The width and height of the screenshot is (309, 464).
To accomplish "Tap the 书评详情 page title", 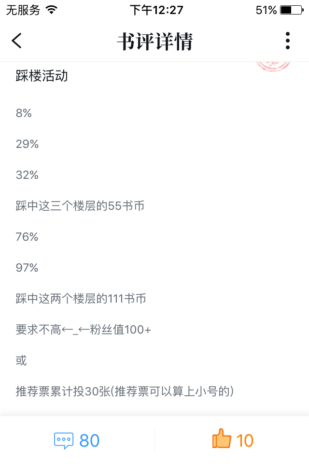I will [x=154, y=42].
